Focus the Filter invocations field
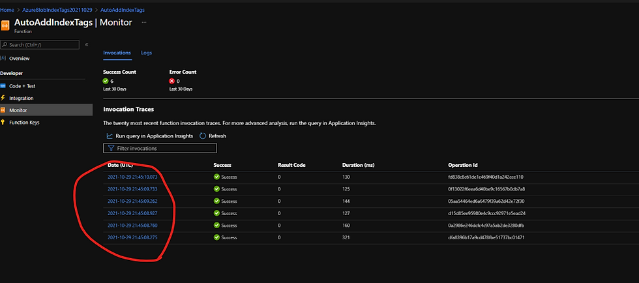This screenshot has width=639, height=283. coord(160,149)
